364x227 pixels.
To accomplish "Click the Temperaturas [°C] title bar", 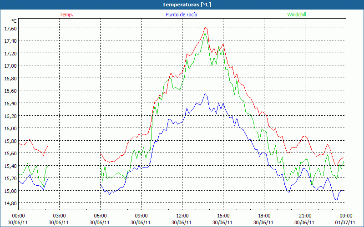I will pyautogui.click(x=182, y=5).
